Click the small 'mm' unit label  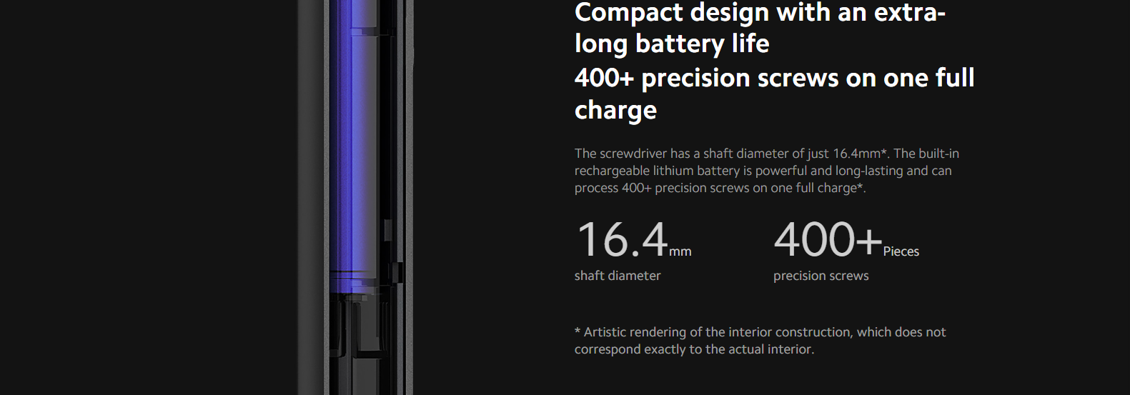click(x=680, y=251)
